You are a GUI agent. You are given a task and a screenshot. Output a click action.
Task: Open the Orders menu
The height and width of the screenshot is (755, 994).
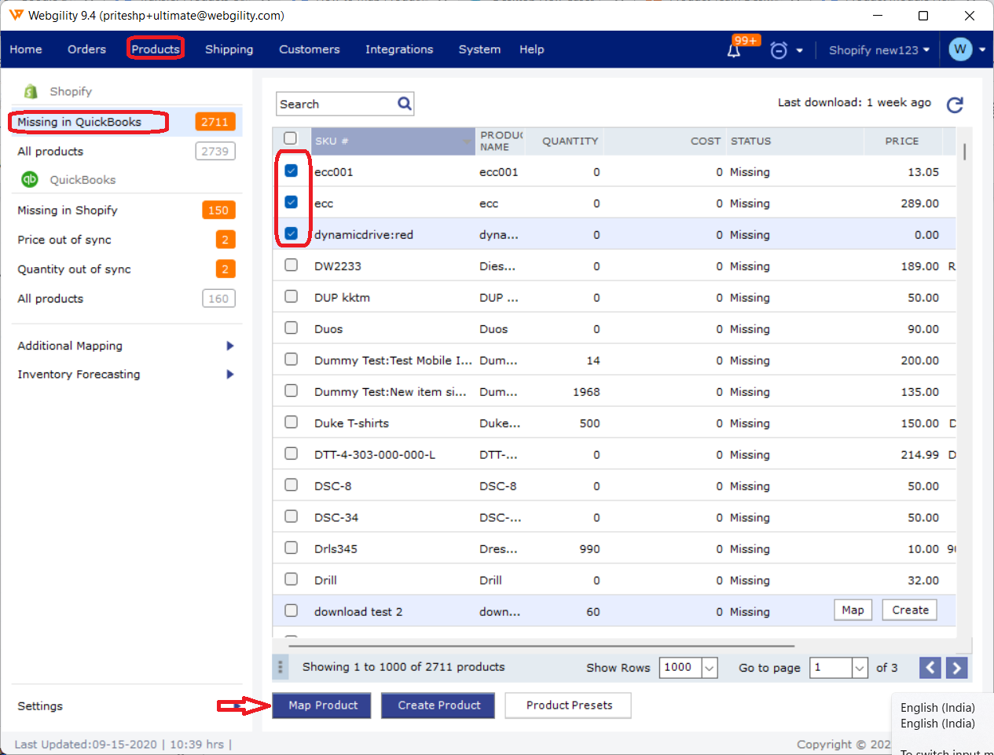(86, 49)
